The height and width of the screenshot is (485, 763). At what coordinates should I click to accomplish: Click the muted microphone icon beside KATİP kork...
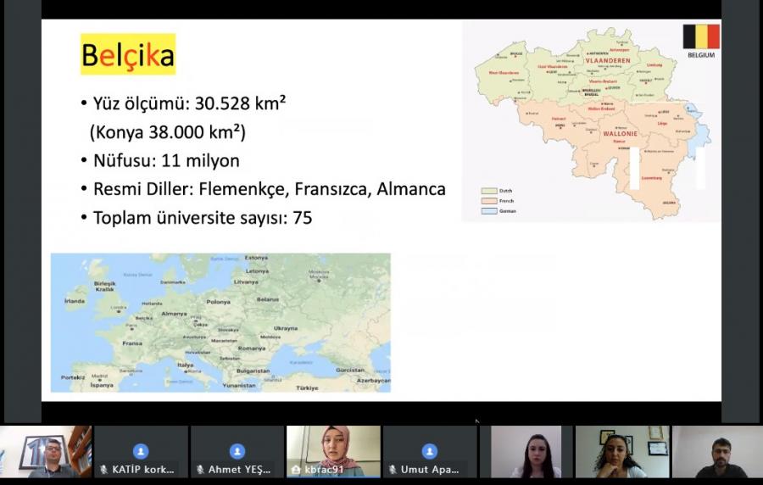click(104, 469)
